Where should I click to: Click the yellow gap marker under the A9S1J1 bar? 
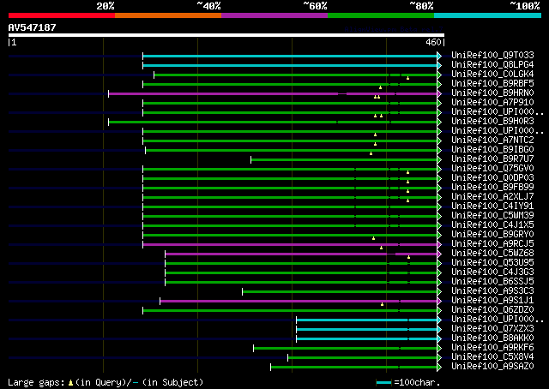tap(382, 304)
